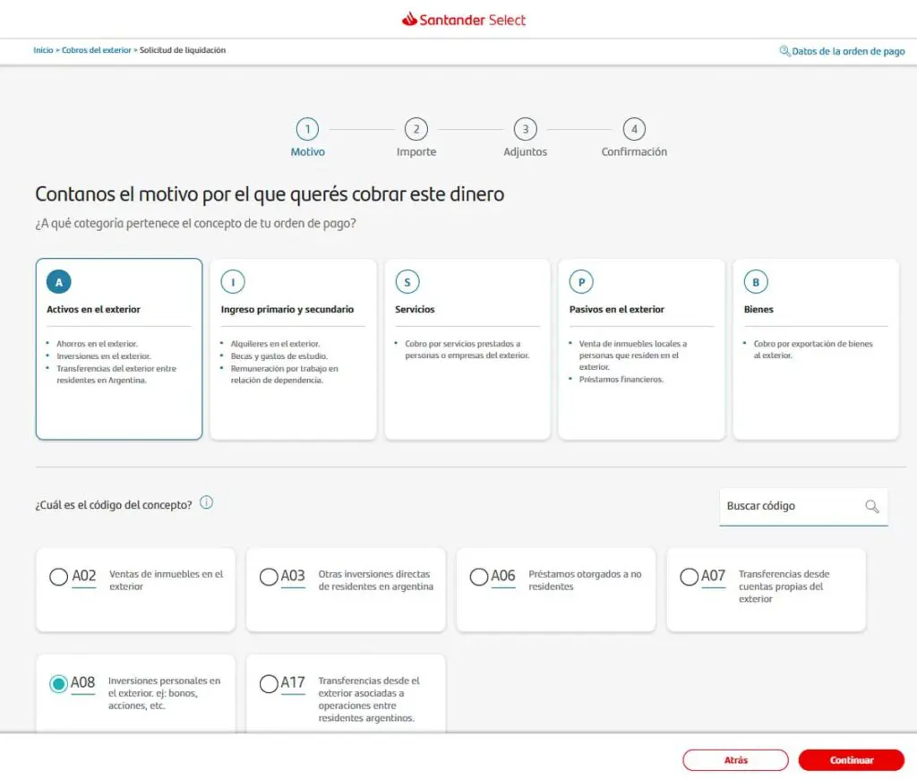Click 'Cobro por exportación de bienes' bullet

[813, 349]
